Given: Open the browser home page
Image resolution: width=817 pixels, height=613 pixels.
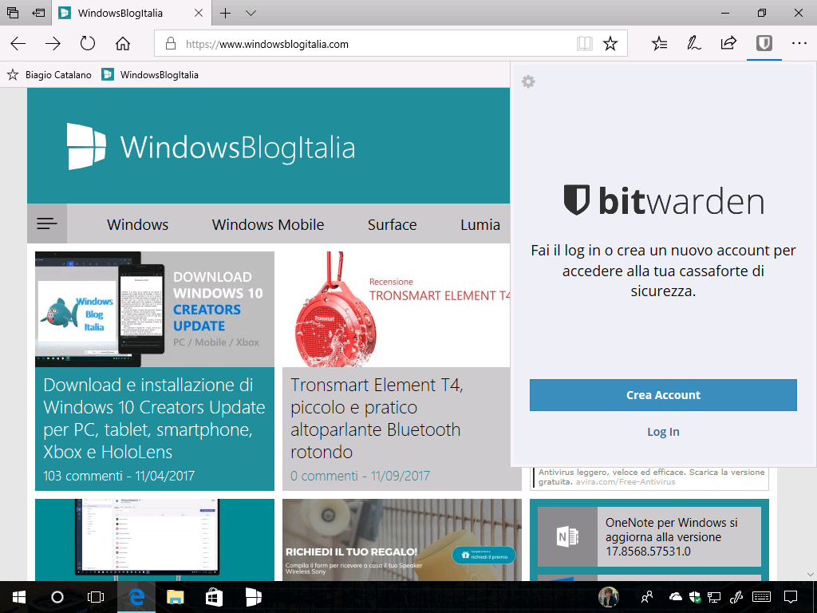Looking at the screenshot, I should [x=122, y=44].
